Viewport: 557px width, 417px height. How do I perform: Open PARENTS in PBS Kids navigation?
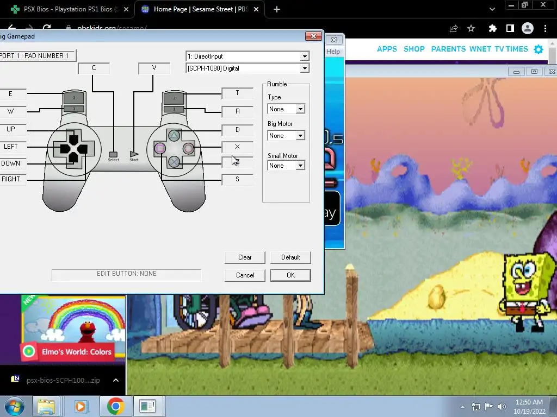(448, 49)
